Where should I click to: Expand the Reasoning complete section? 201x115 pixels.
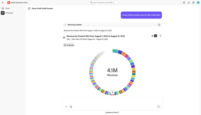[65, 25]
